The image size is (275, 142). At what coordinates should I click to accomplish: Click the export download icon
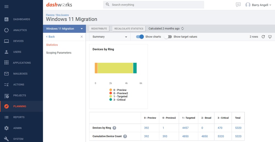tap(270, 37)
